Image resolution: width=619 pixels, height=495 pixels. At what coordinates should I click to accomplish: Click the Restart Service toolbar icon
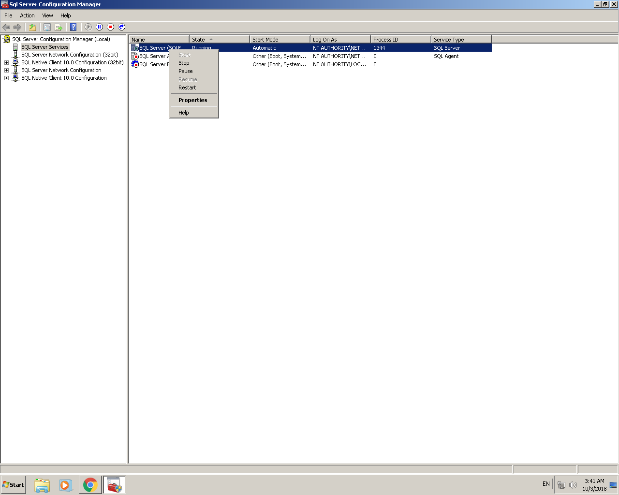pyautogui.click(x=122, y=27)
